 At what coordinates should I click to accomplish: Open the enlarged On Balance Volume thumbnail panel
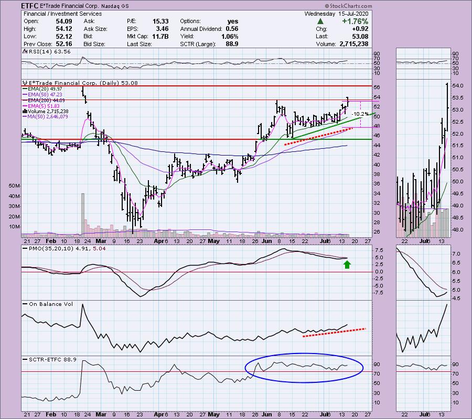(x=424, y=327)
